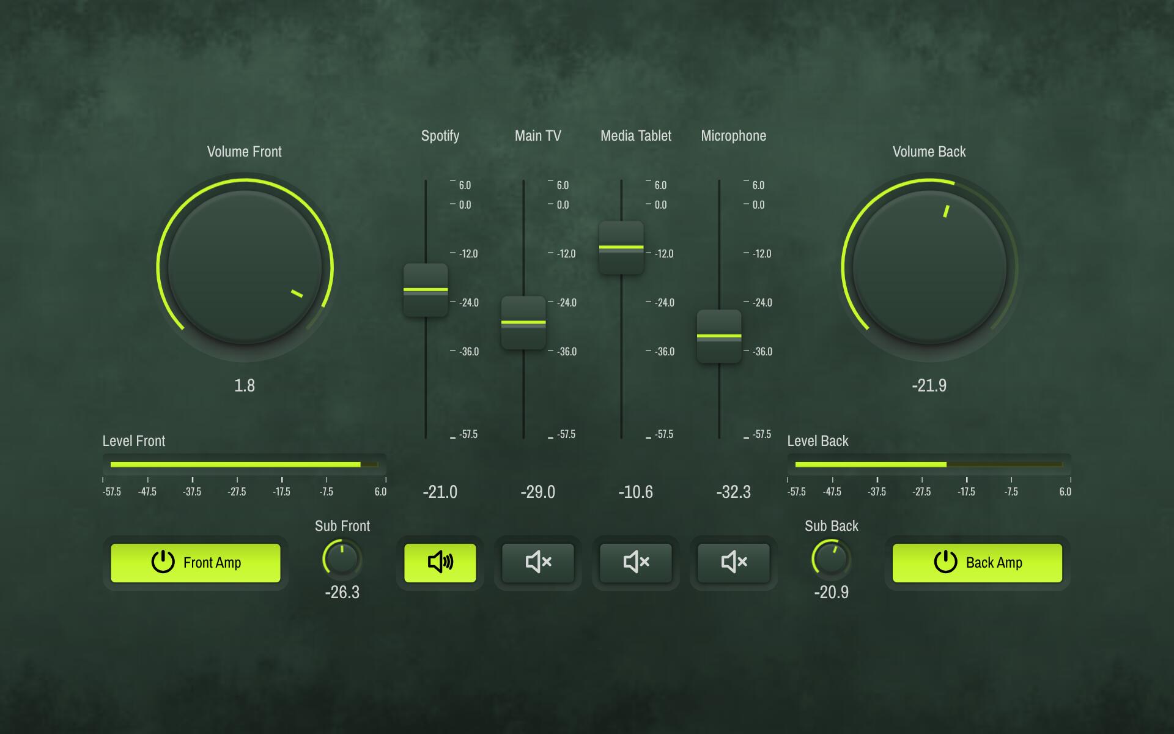Click the Volume Back dial
Viewport: 1174px width, 734px height.
929,267
